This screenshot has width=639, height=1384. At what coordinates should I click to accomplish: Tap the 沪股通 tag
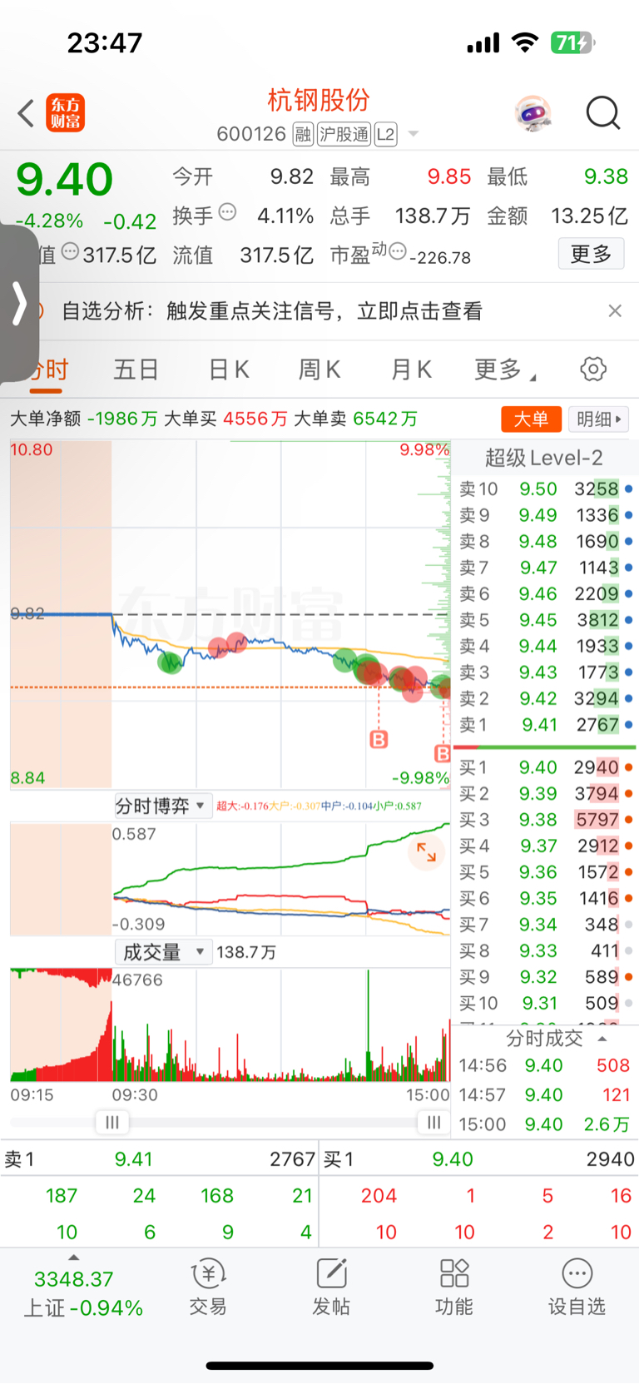344,134
